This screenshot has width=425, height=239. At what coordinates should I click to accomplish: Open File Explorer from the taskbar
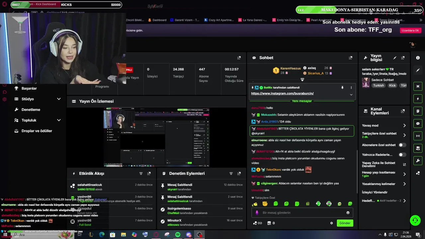click(x=123, y=235)
